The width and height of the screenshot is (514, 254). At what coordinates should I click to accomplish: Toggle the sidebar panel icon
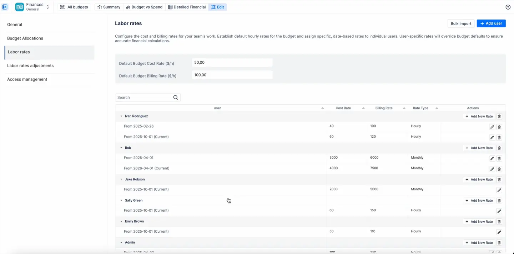(5, 7)
